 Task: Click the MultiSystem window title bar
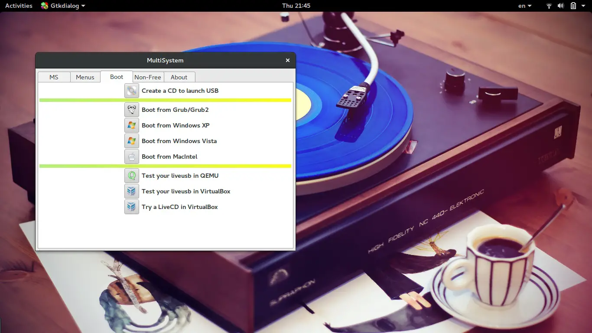[x=165, y=60]
